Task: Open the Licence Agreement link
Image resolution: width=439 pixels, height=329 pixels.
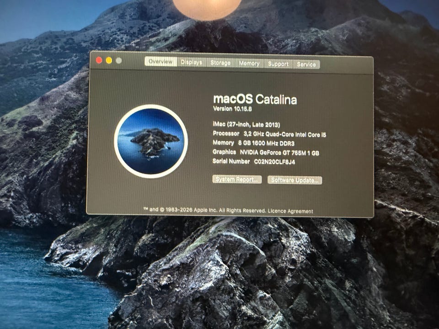Action: (x=290, y=211)
